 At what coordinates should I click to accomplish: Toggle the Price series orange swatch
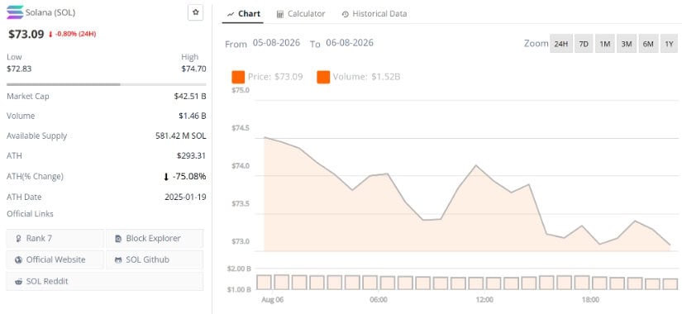point(238,77)
